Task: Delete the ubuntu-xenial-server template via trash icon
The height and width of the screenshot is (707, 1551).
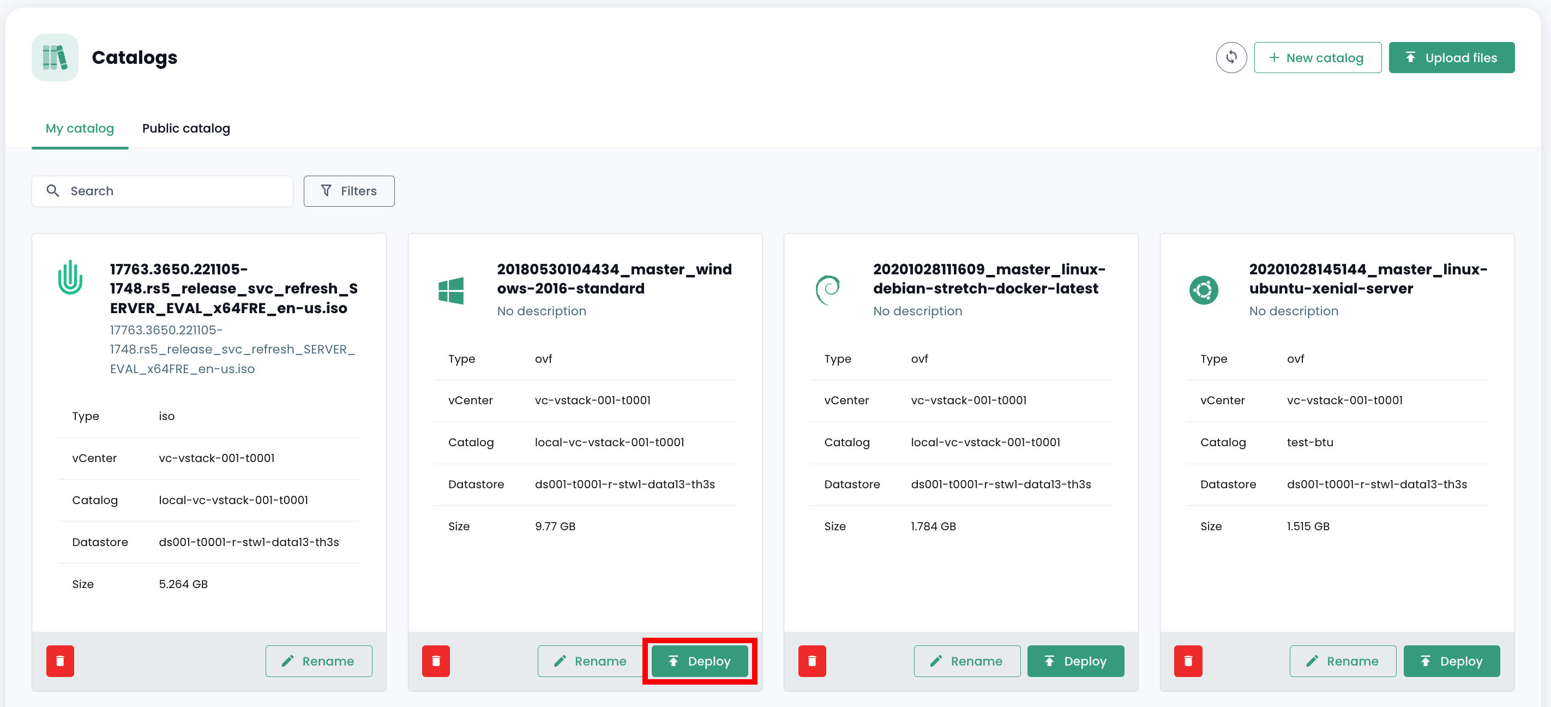Action: click(x=1187, y=661)
